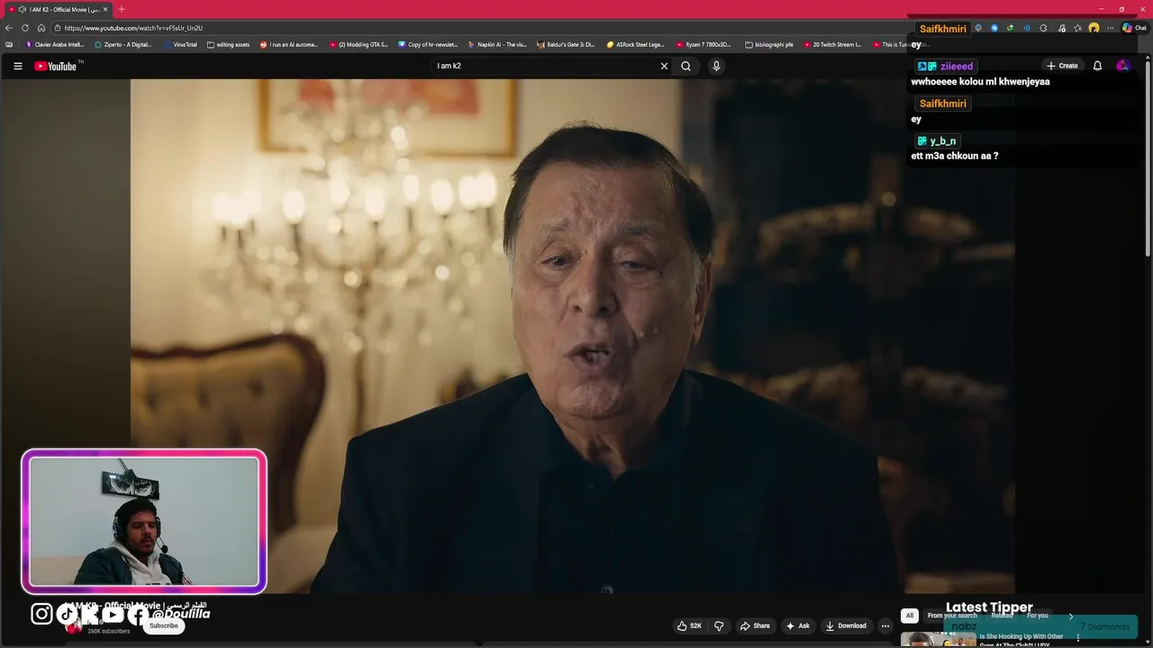Open the YouTube hamburger guide menu
The width and height of the screenshot is (1153, 648).
[17, 66]
